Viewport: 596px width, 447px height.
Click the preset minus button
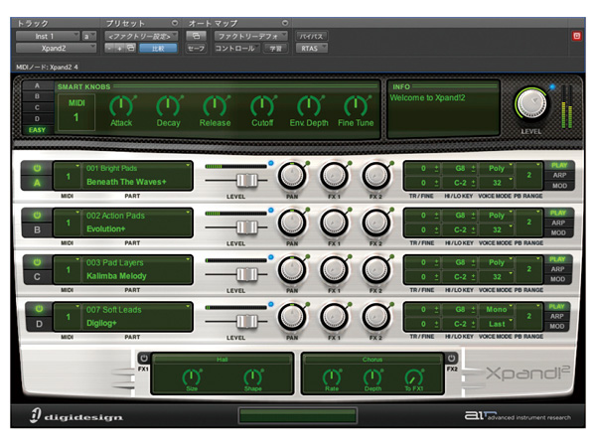[x=109, y=49]
